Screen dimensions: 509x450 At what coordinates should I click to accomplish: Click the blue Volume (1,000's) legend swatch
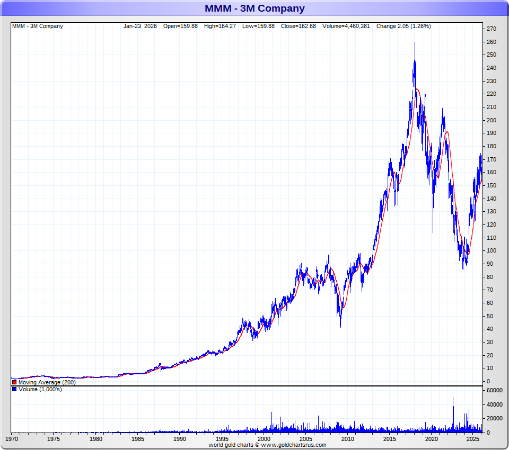click(x=14, y=389)
